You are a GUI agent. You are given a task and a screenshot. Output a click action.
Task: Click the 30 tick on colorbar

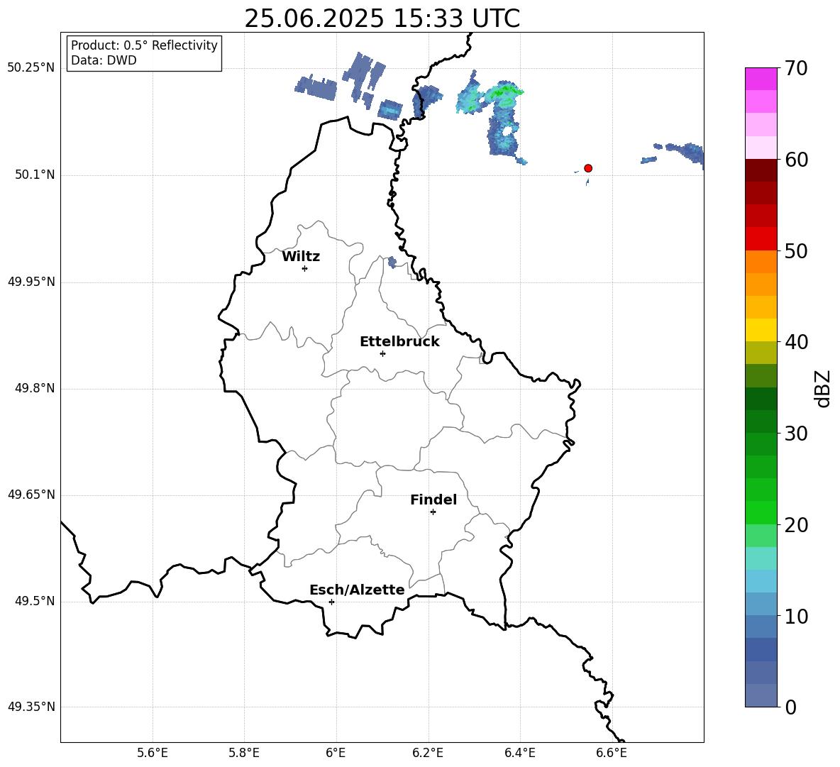(796, 434)
